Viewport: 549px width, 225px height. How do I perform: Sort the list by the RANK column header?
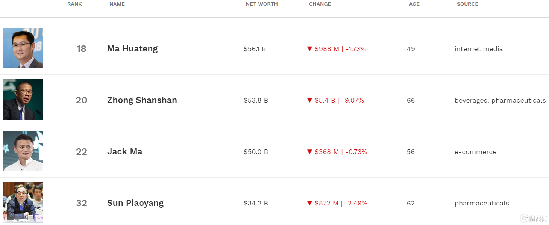coord(74,4)
